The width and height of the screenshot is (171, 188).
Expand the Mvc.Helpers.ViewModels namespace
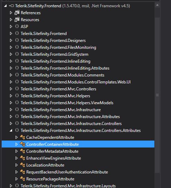click(11, 103)
